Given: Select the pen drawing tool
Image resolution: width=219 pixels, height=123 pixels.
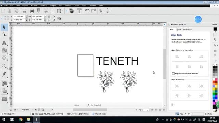Looking at the screenshot, I should tap(4, 74).
